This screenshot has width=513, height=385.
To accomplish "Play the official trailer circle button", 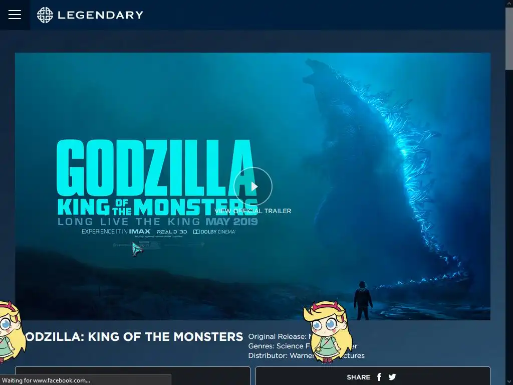I will [x=253, y=186].
